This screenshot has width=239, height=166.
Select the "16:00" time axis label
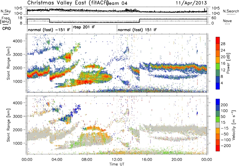pos(147,160)
